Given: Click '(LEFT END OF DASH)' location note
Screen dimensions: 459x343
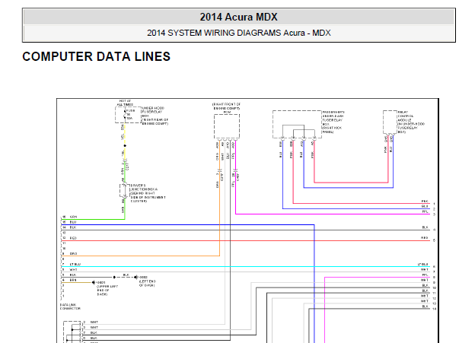Looking at the screenshot, I should click(147, 283).
